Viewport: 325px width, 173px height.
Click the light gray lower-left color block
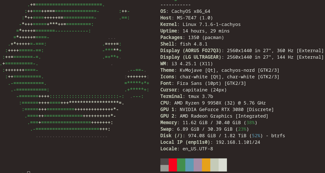point(164,168)
